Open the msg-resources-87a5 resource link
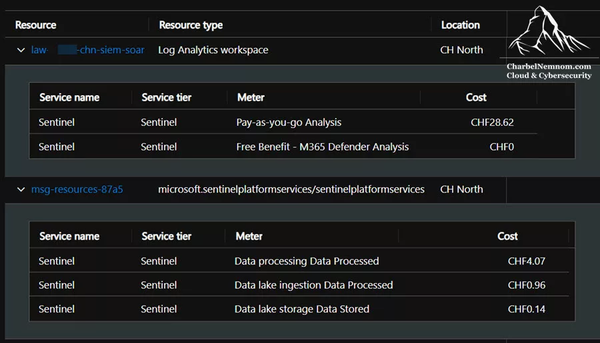600x343 pixels. (x=77, y=189)
